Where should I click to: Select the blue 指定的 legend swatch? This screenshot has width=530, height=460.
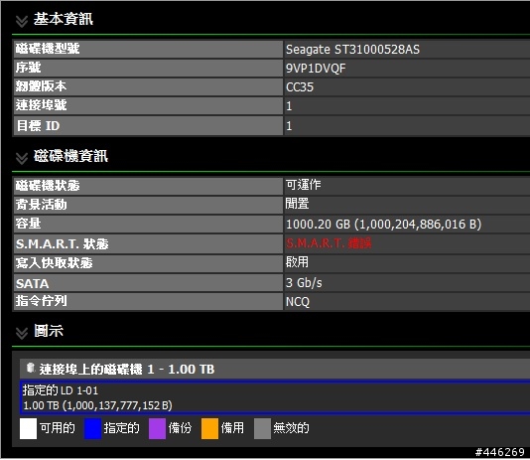point(92,428)
